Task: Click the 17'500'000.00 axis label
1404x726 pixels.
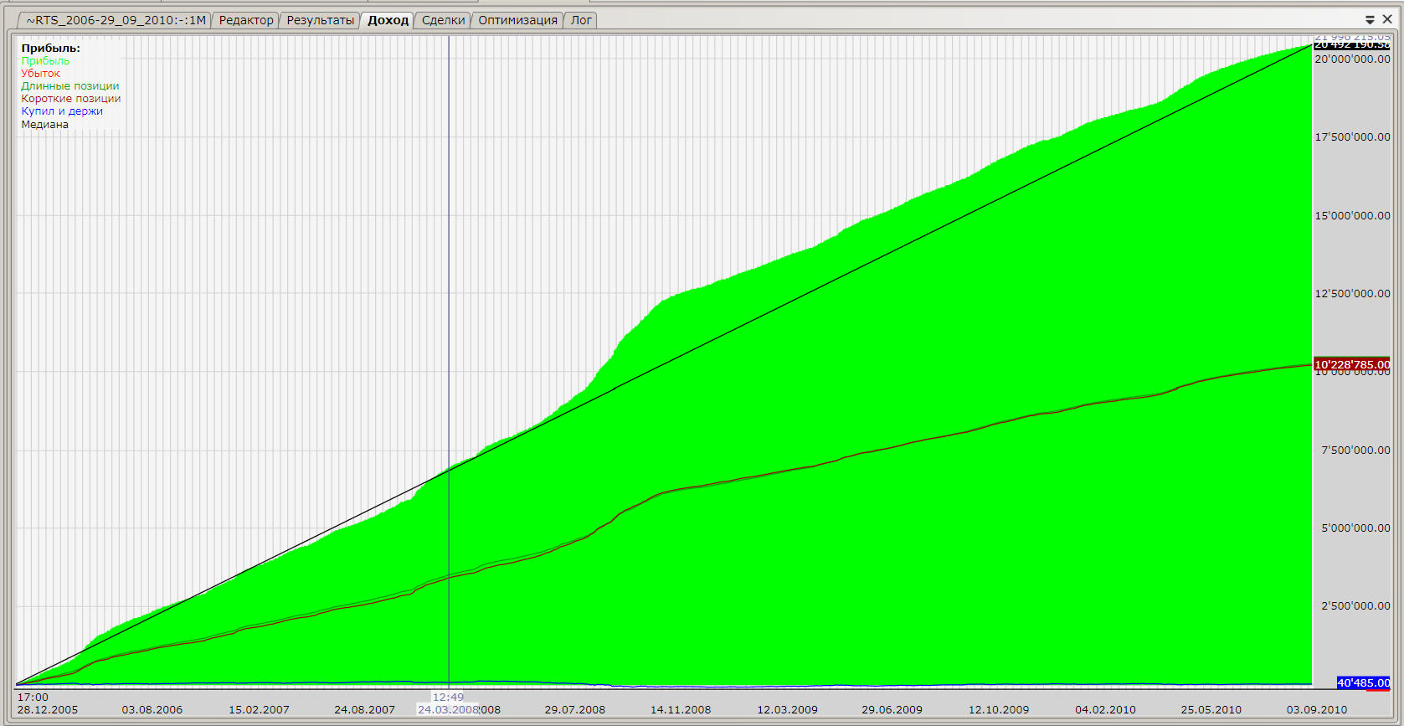Action: click(1352, 137)
